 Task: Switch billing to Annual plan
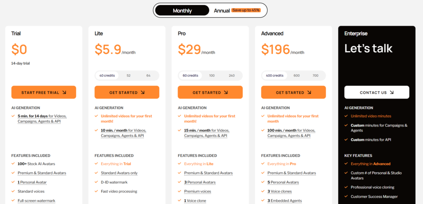(222, 11)
